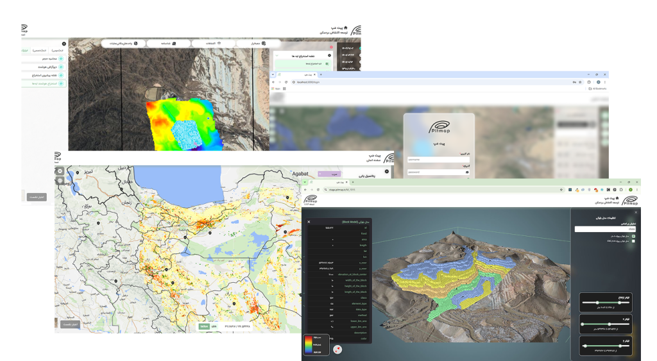The width and height of the screenshot is (657, 361).
Task: Open settings gear on Iran map window
Action: pyautogui.click(x=60, y=171)
